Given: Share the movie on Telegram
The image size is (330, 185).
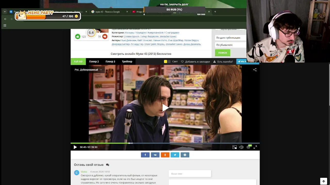Looking at the screenshot, I should 185,155.
